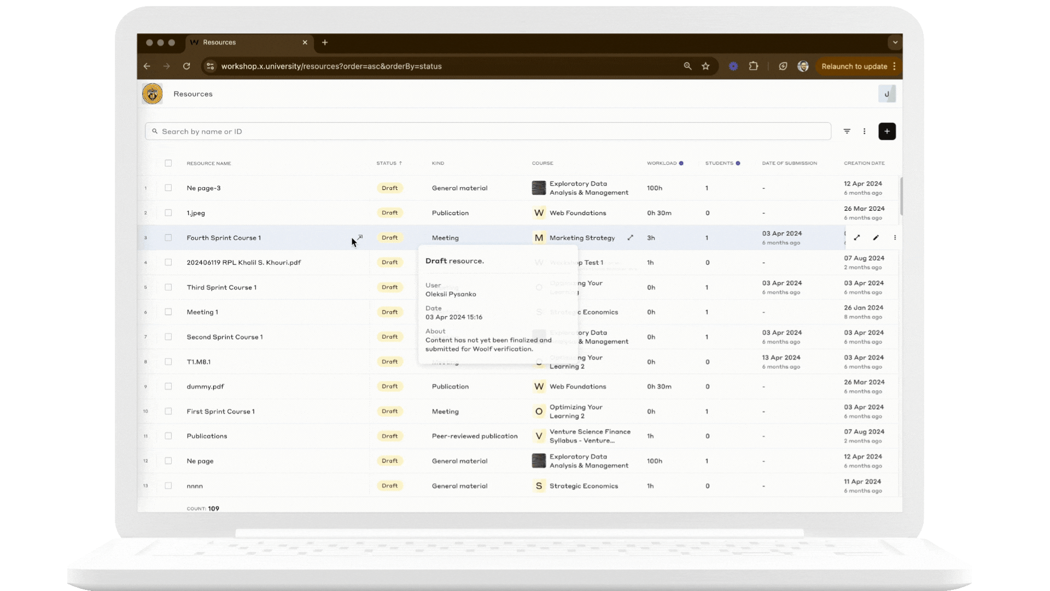
Task: Open the browser extensions puzzle icon
Action: [x=754, y=66]
